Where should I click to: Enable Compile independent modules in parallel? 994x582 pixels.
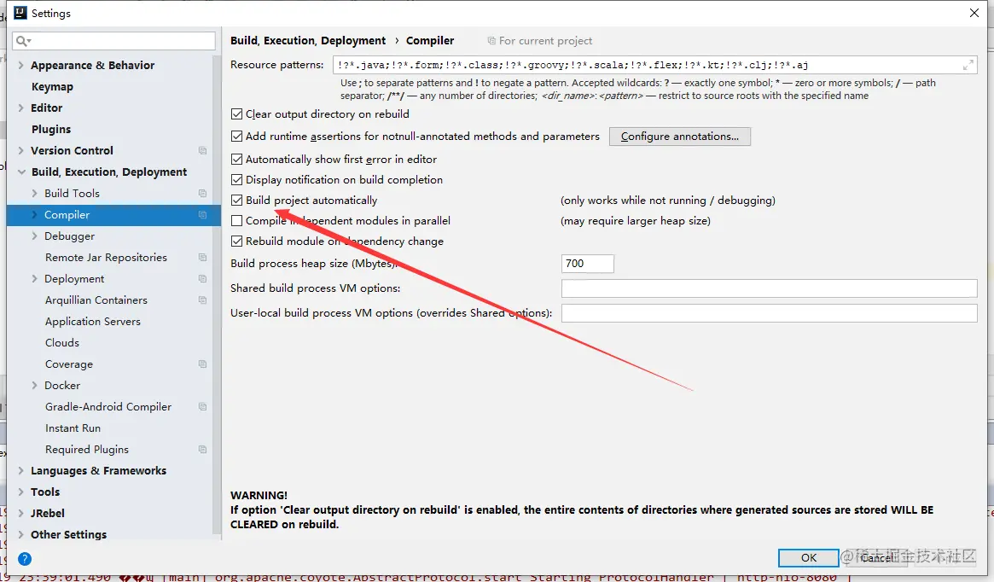(x=237, y=221)
